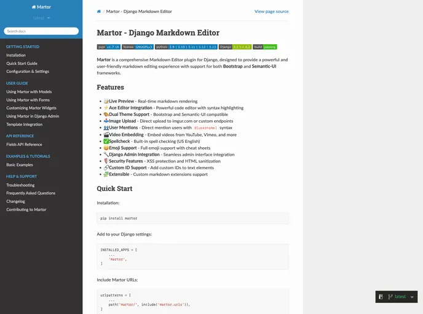Open Fields API Reference page

pos(24,145)
